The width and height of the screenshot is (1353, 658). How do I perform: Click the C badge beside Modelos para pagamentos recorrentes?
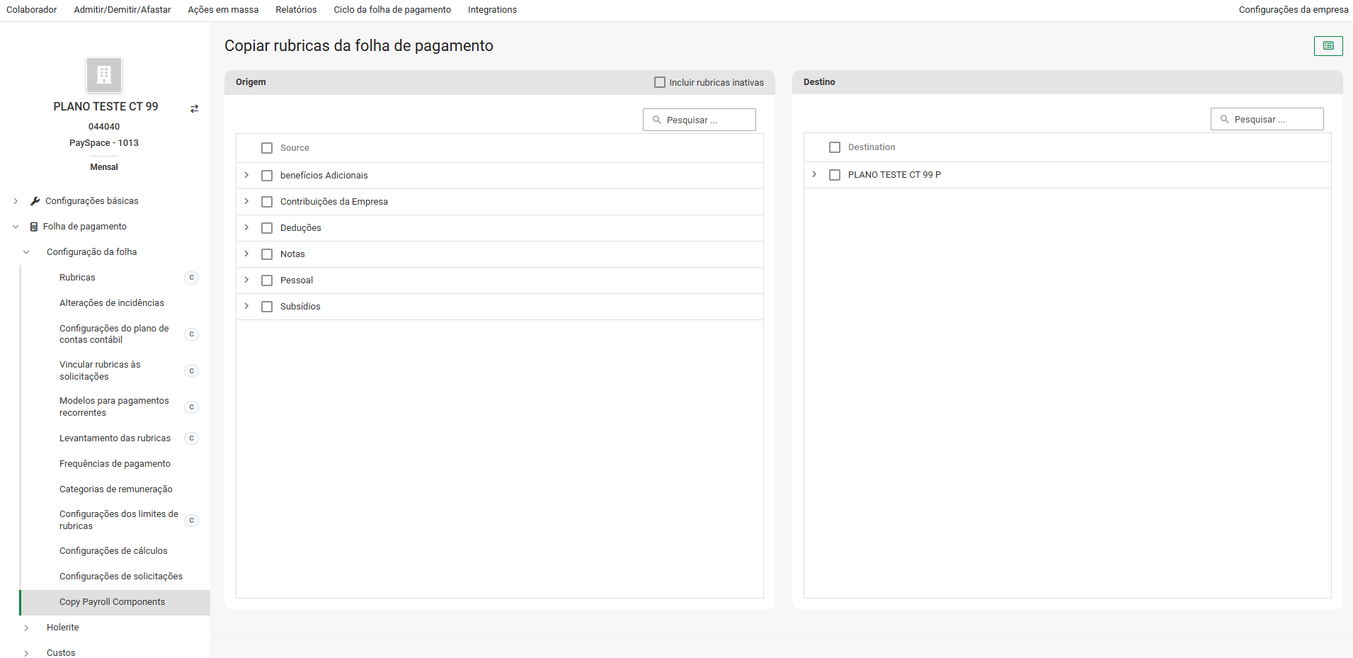click(x=191, y=407)
